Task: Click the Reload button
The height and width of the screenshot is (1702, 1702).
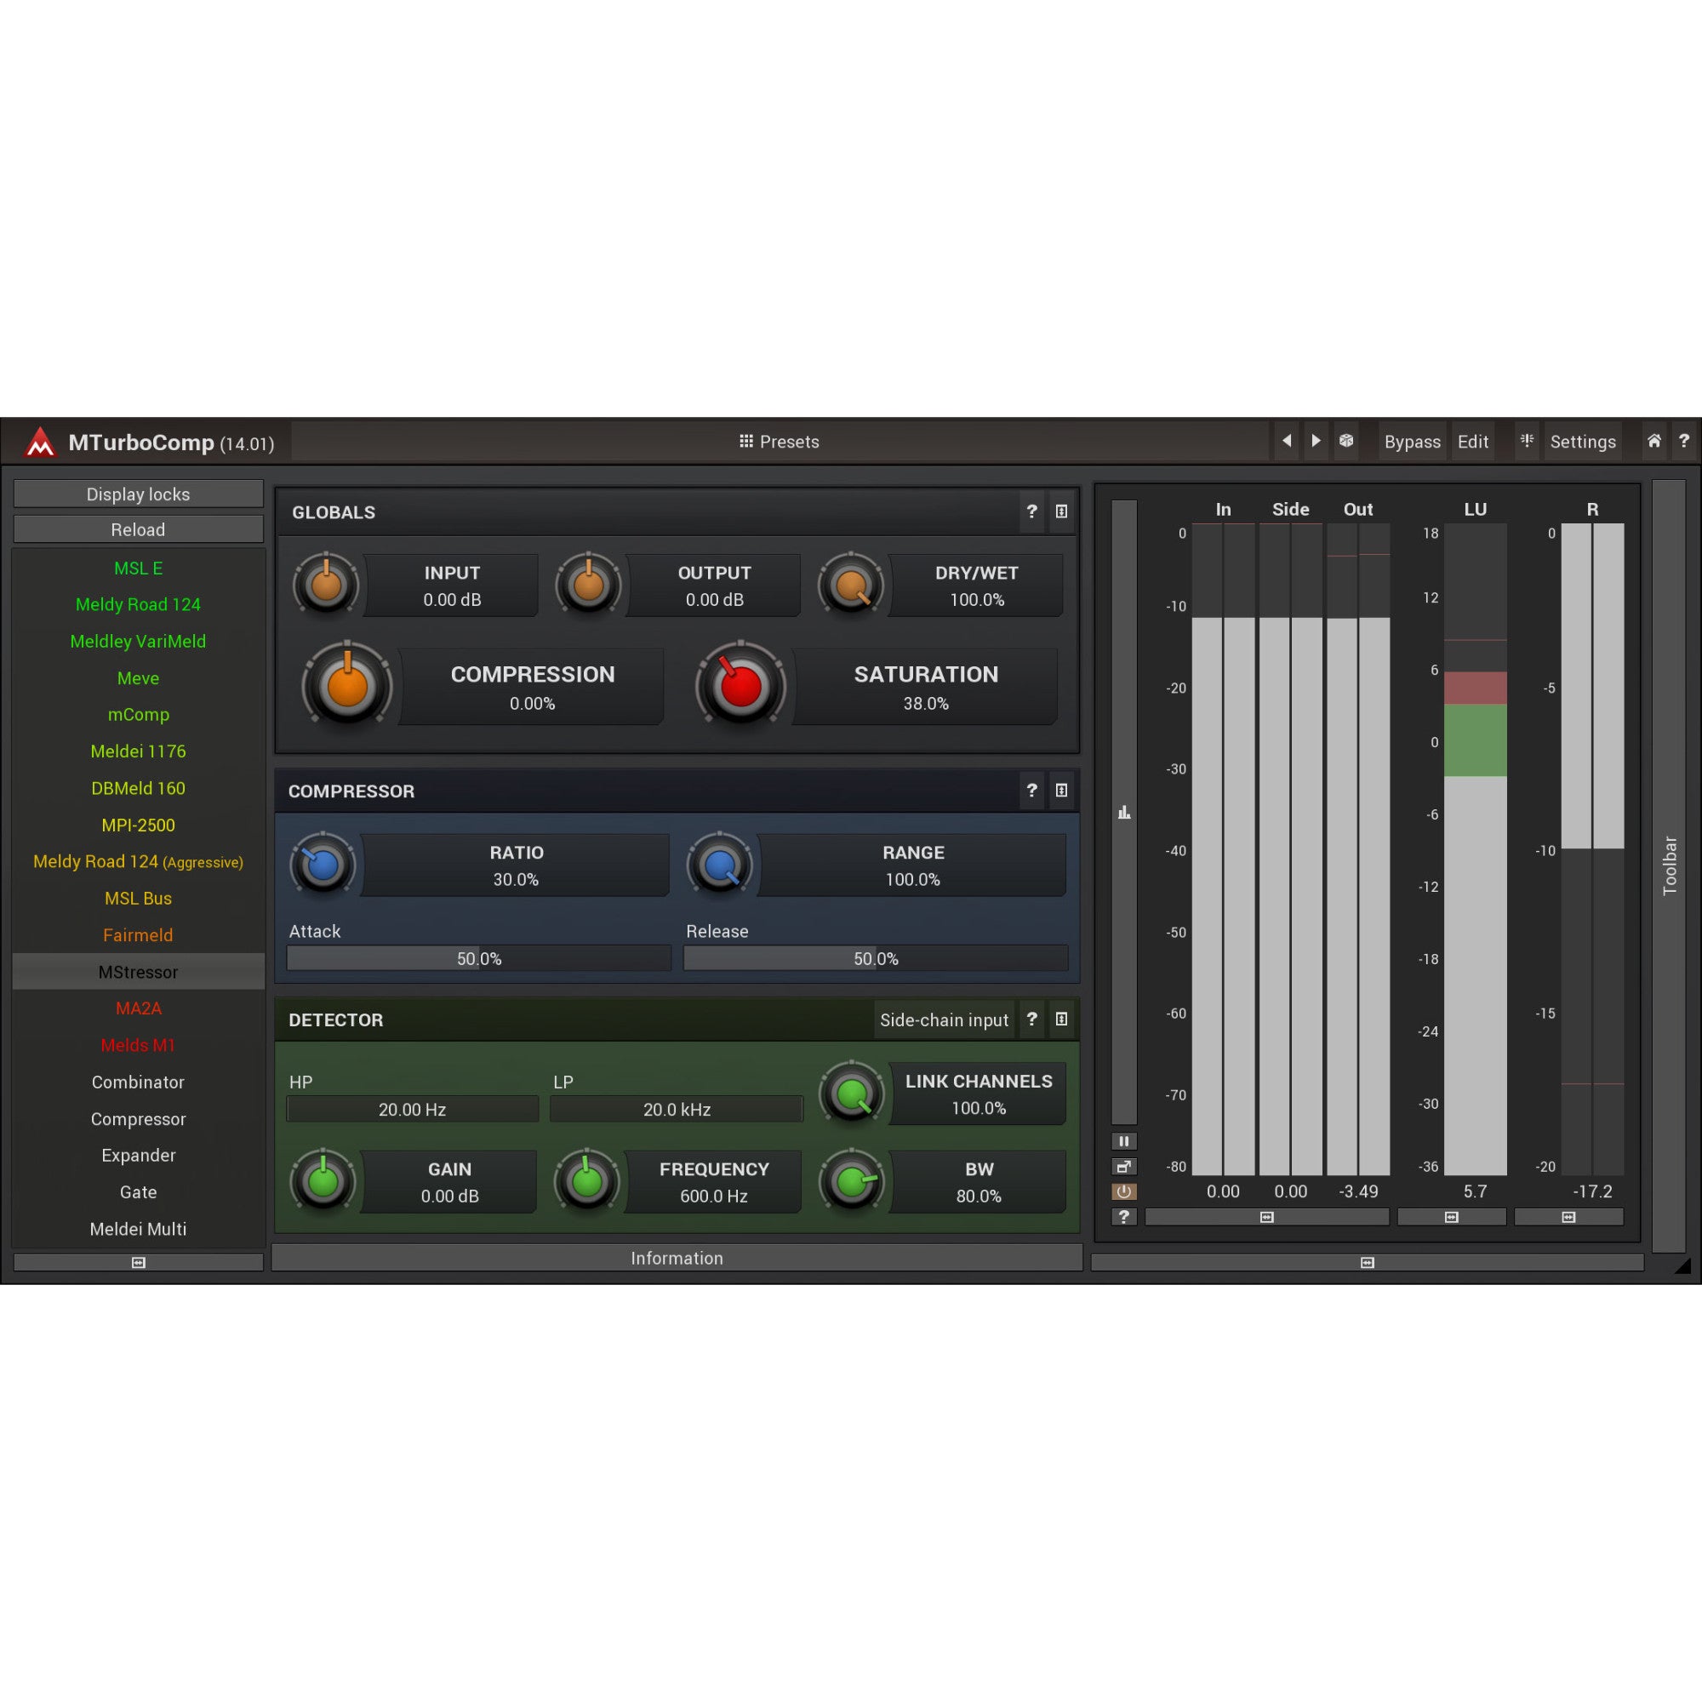Action: click(139, 529)
